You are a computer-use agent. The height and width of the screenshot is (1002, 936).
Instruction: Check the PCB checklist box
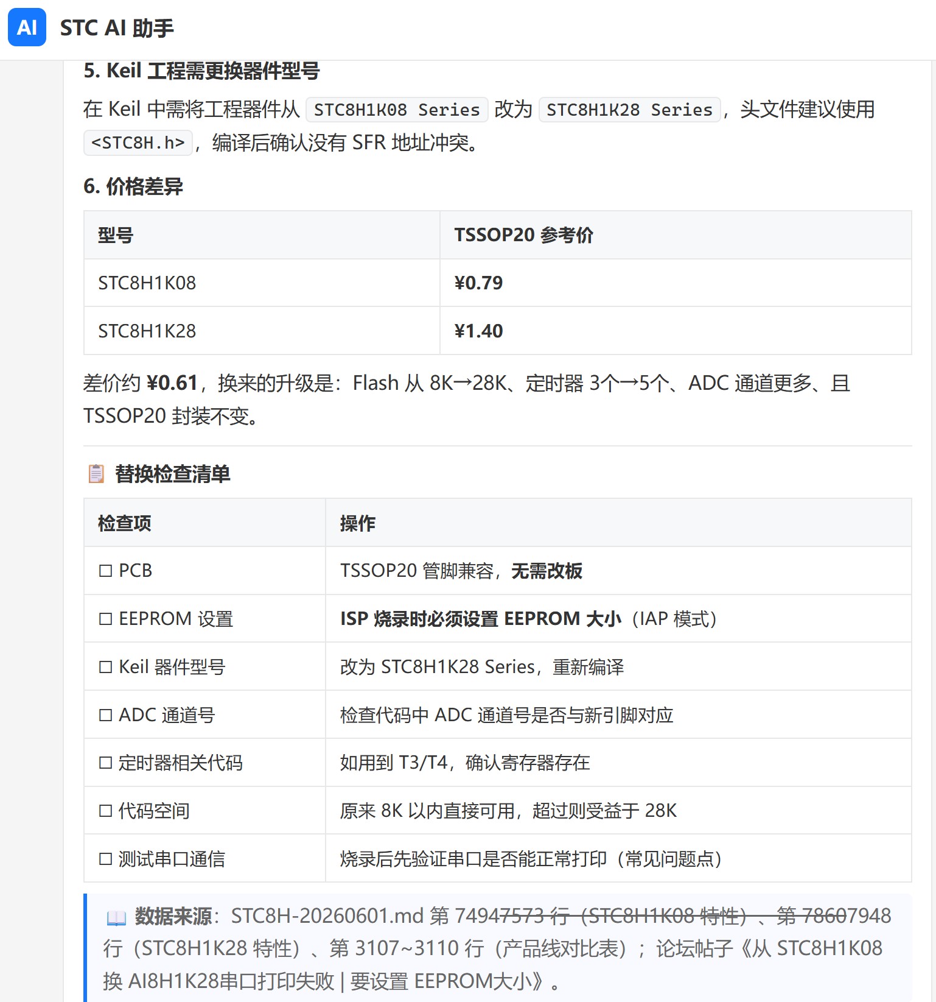(x=106, y=571)
